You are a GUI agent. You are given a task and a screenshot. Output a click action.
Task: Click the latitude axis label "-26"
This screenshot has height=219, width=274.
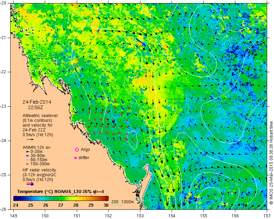click(3, 209)
